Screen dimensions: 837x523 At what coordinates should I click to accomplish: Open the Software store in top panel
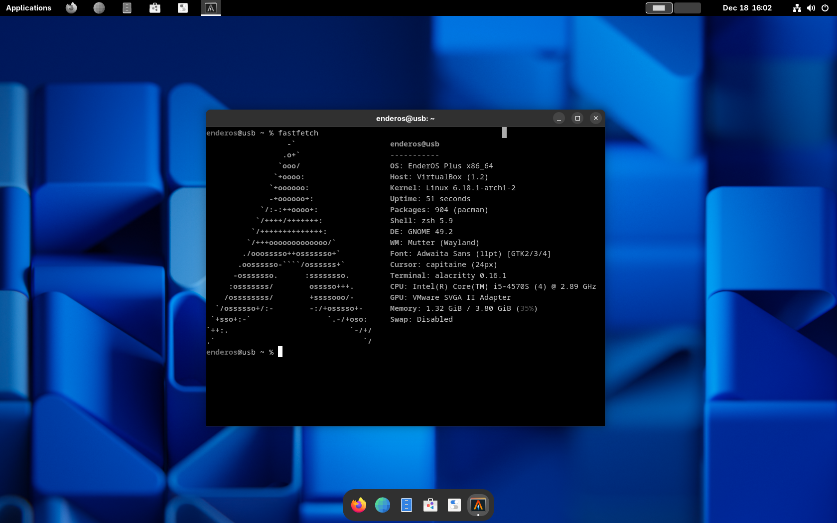pyautogui.click(x=155, y=8)
